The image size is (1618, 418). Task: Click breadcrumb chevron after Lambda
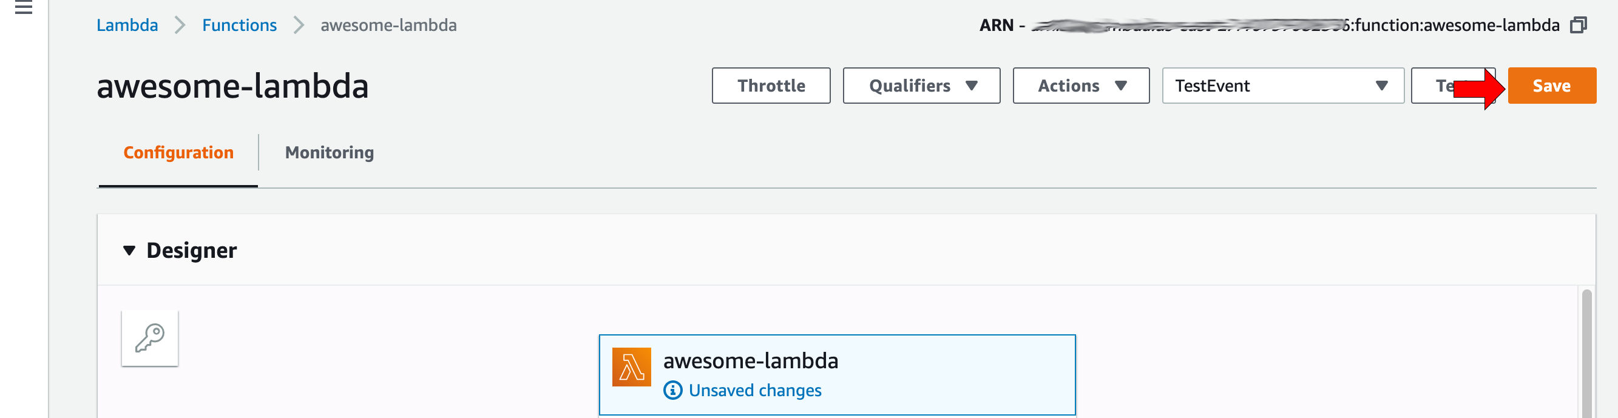[x=180, y=25]
